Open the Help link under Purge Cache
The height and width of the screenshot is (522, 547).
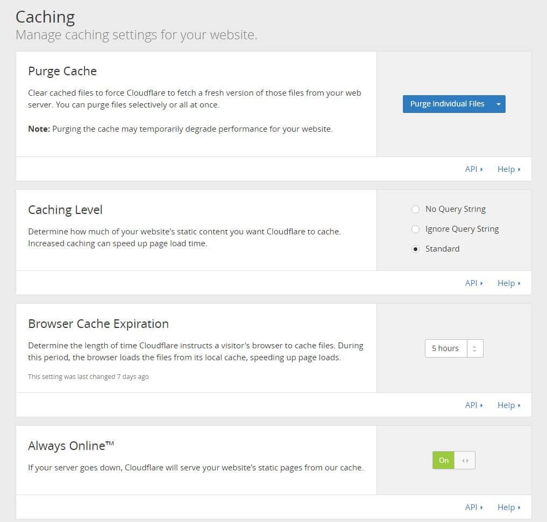(x=509, y=169)
